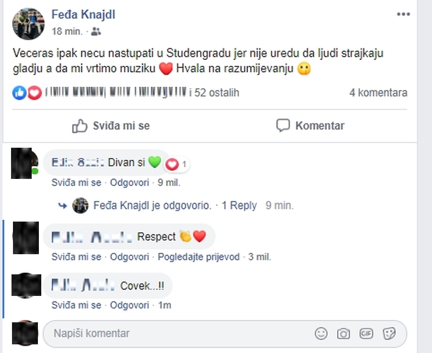Attach a photo with the camera icon

click(x=343, y=333)
